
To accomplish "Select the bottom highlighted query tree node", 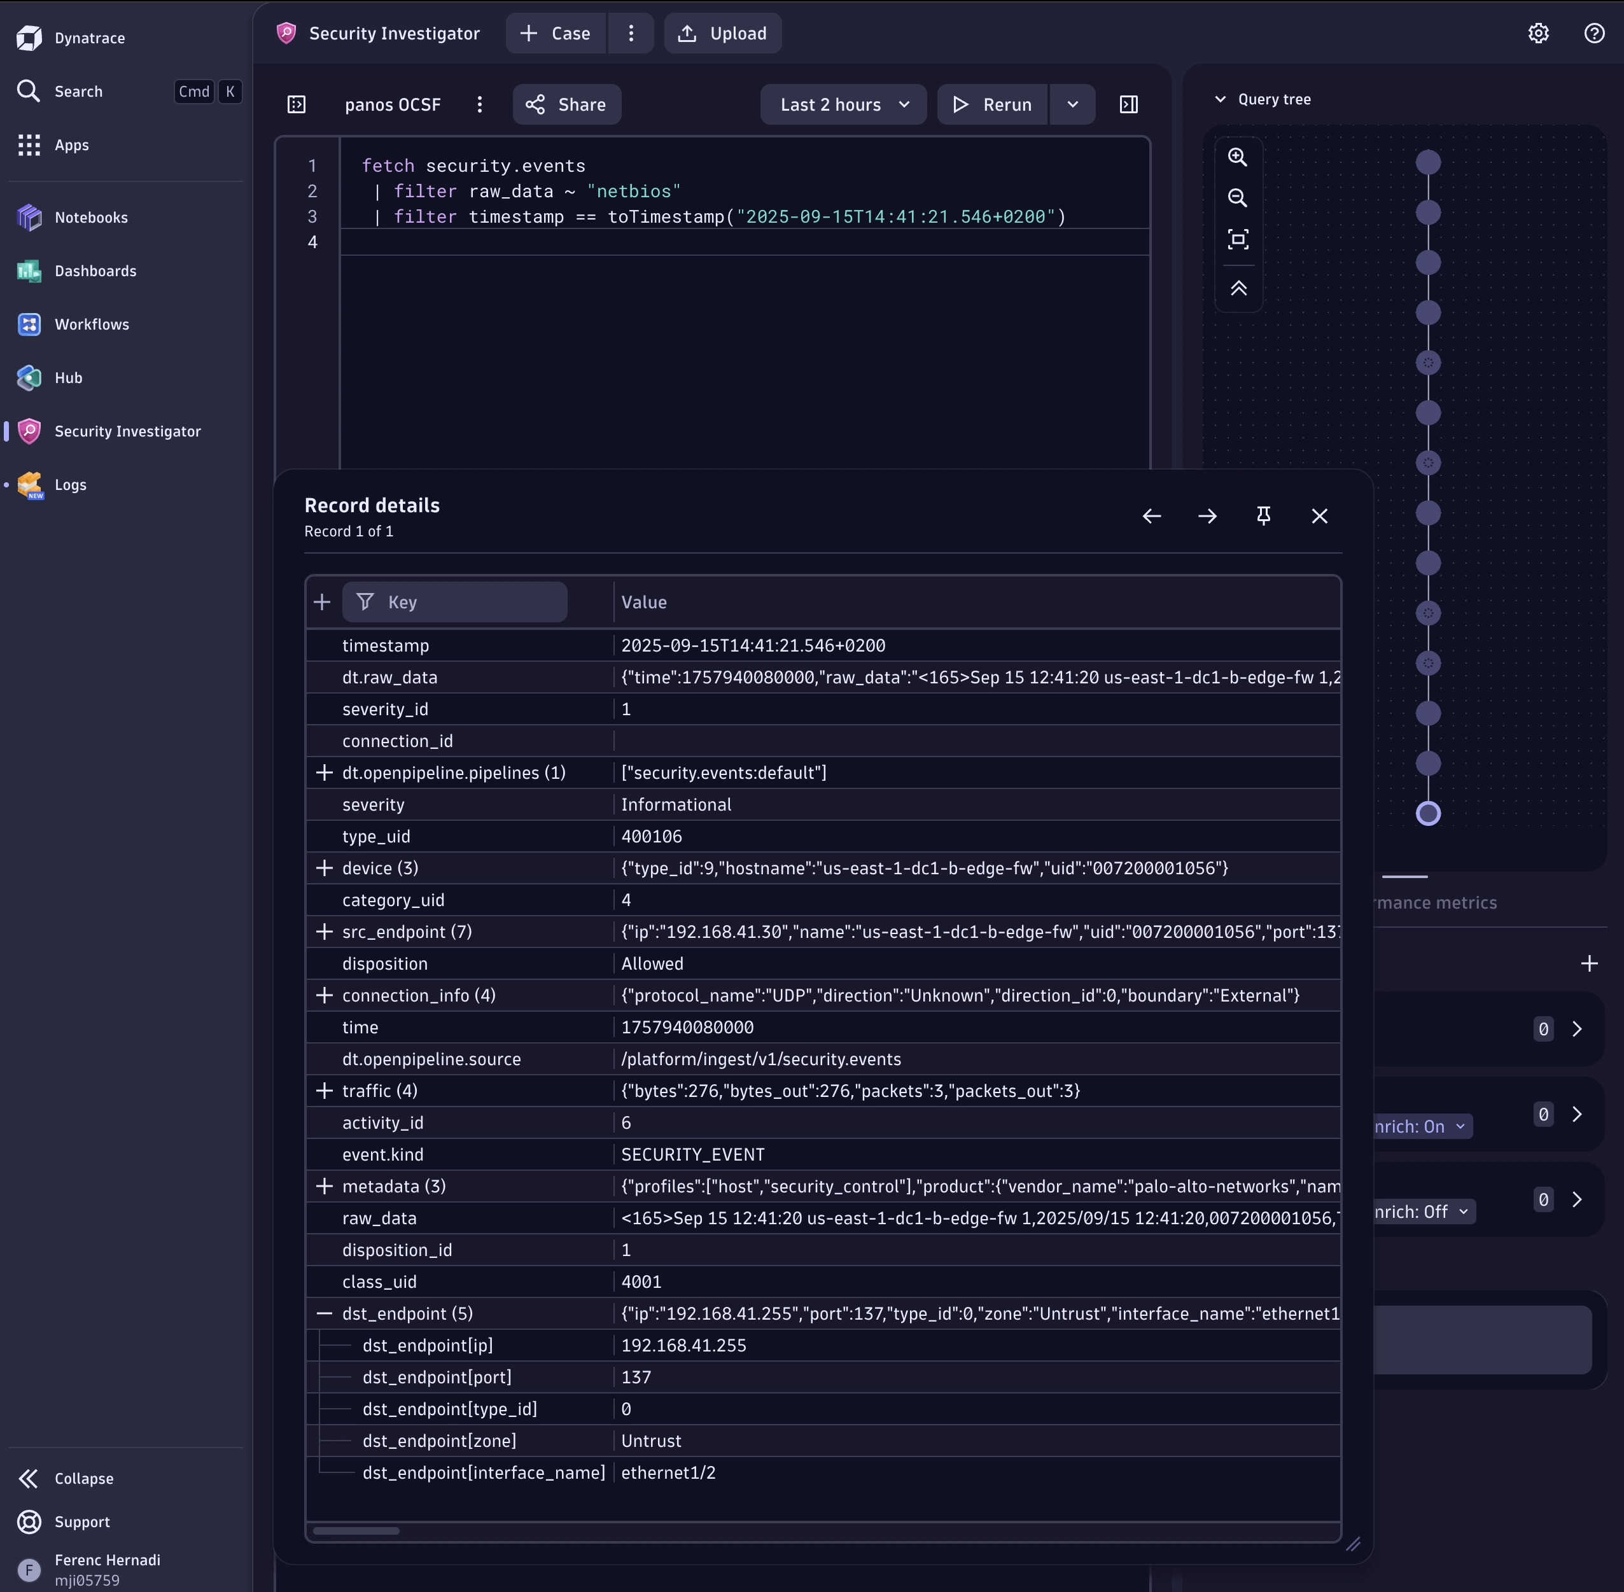I will (1428, 814).
